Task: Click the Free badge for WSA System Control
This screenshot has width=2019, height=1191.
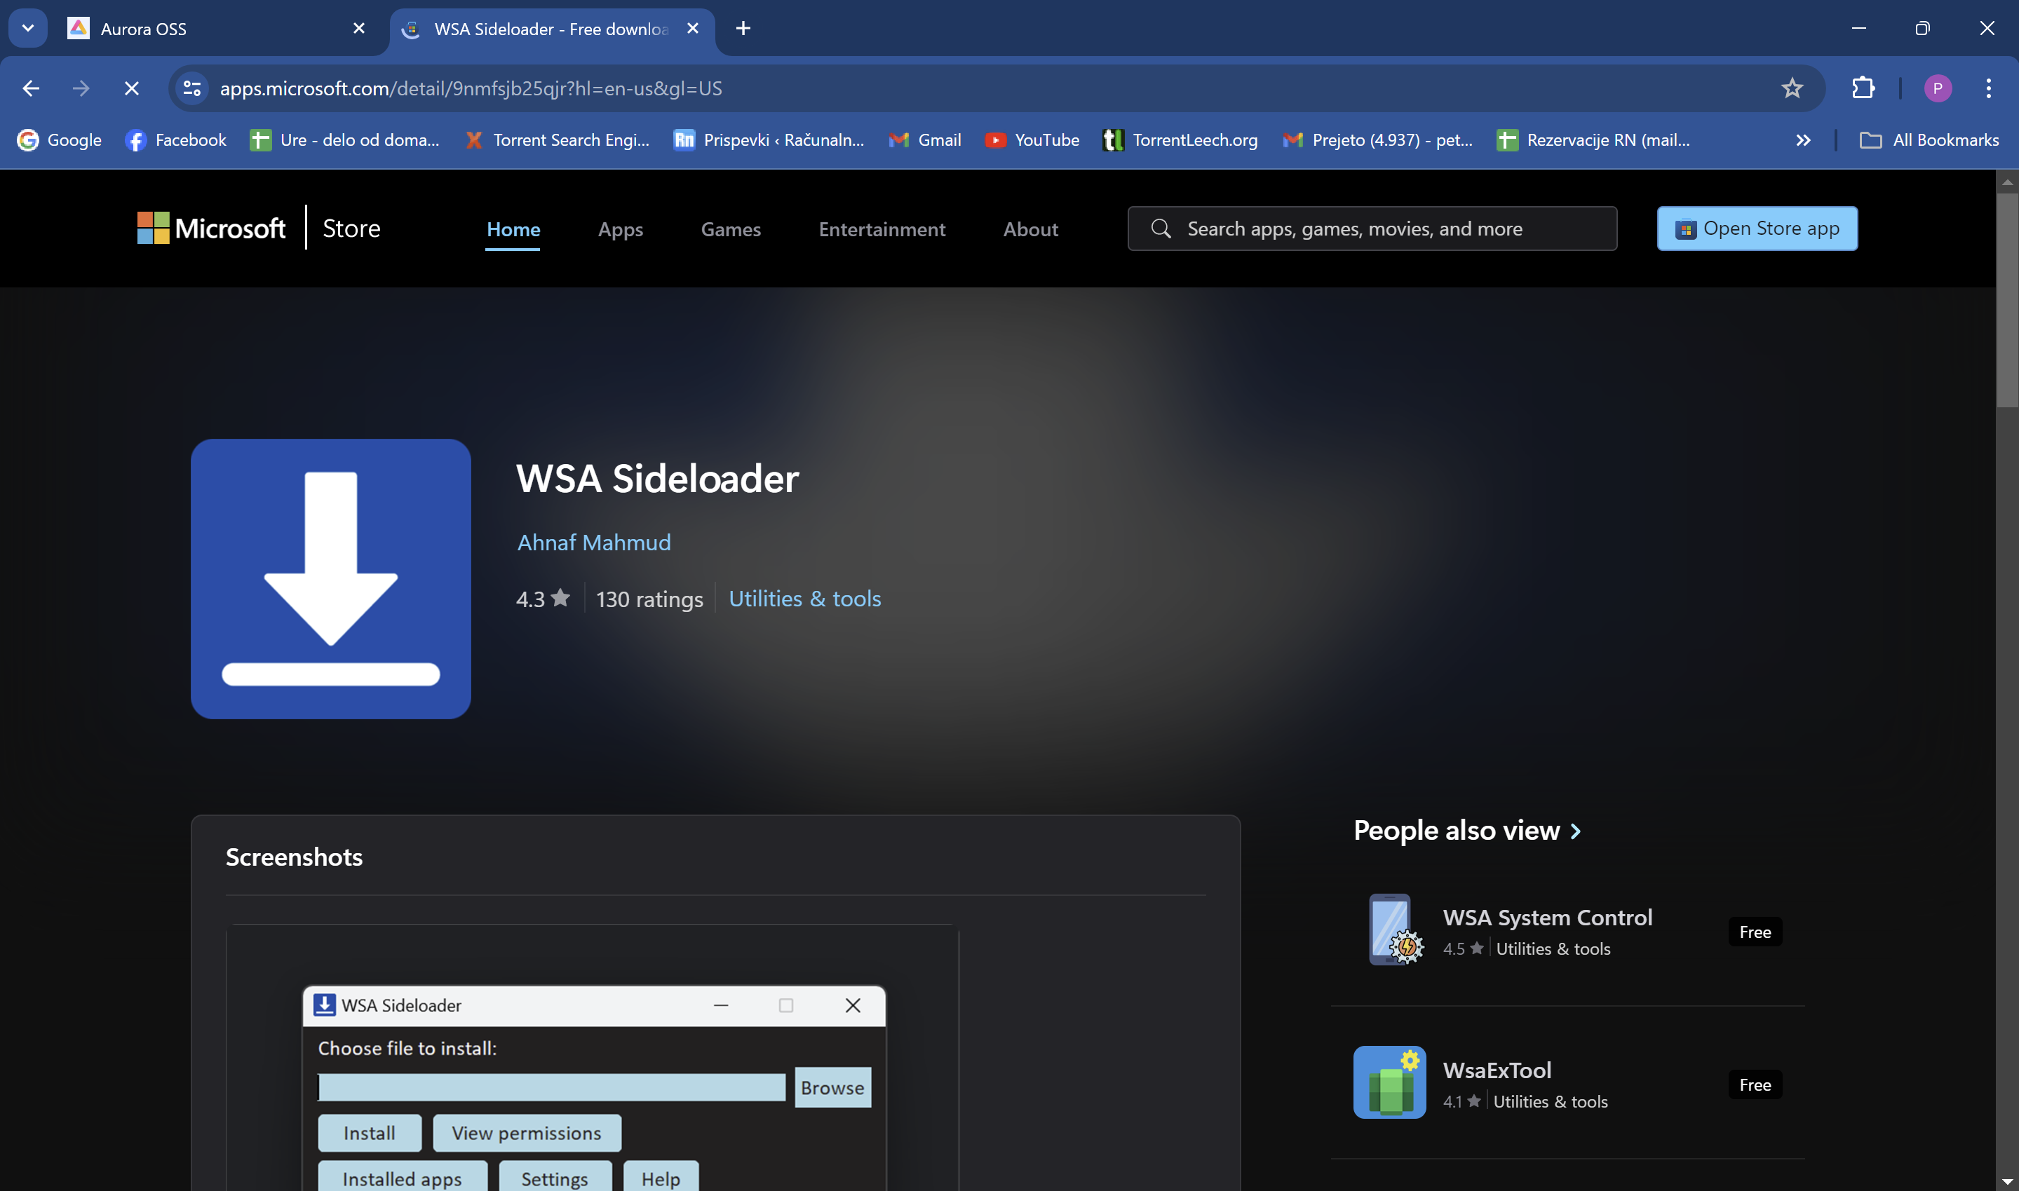Action: coord(1755,932)
